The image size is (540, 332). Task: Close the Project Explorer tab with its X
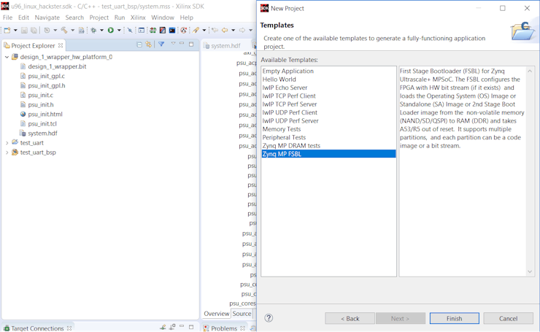pos(61,45)
